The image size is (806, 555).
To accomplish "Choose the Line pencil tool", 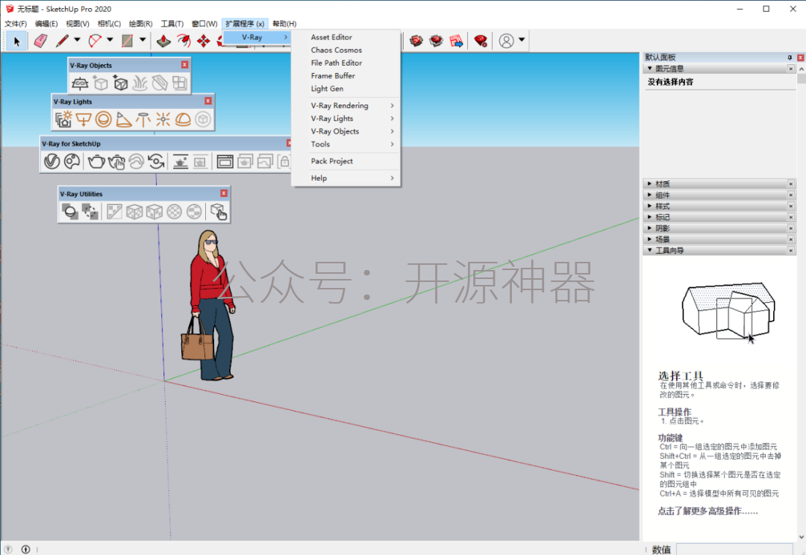I will click(62, 40).
